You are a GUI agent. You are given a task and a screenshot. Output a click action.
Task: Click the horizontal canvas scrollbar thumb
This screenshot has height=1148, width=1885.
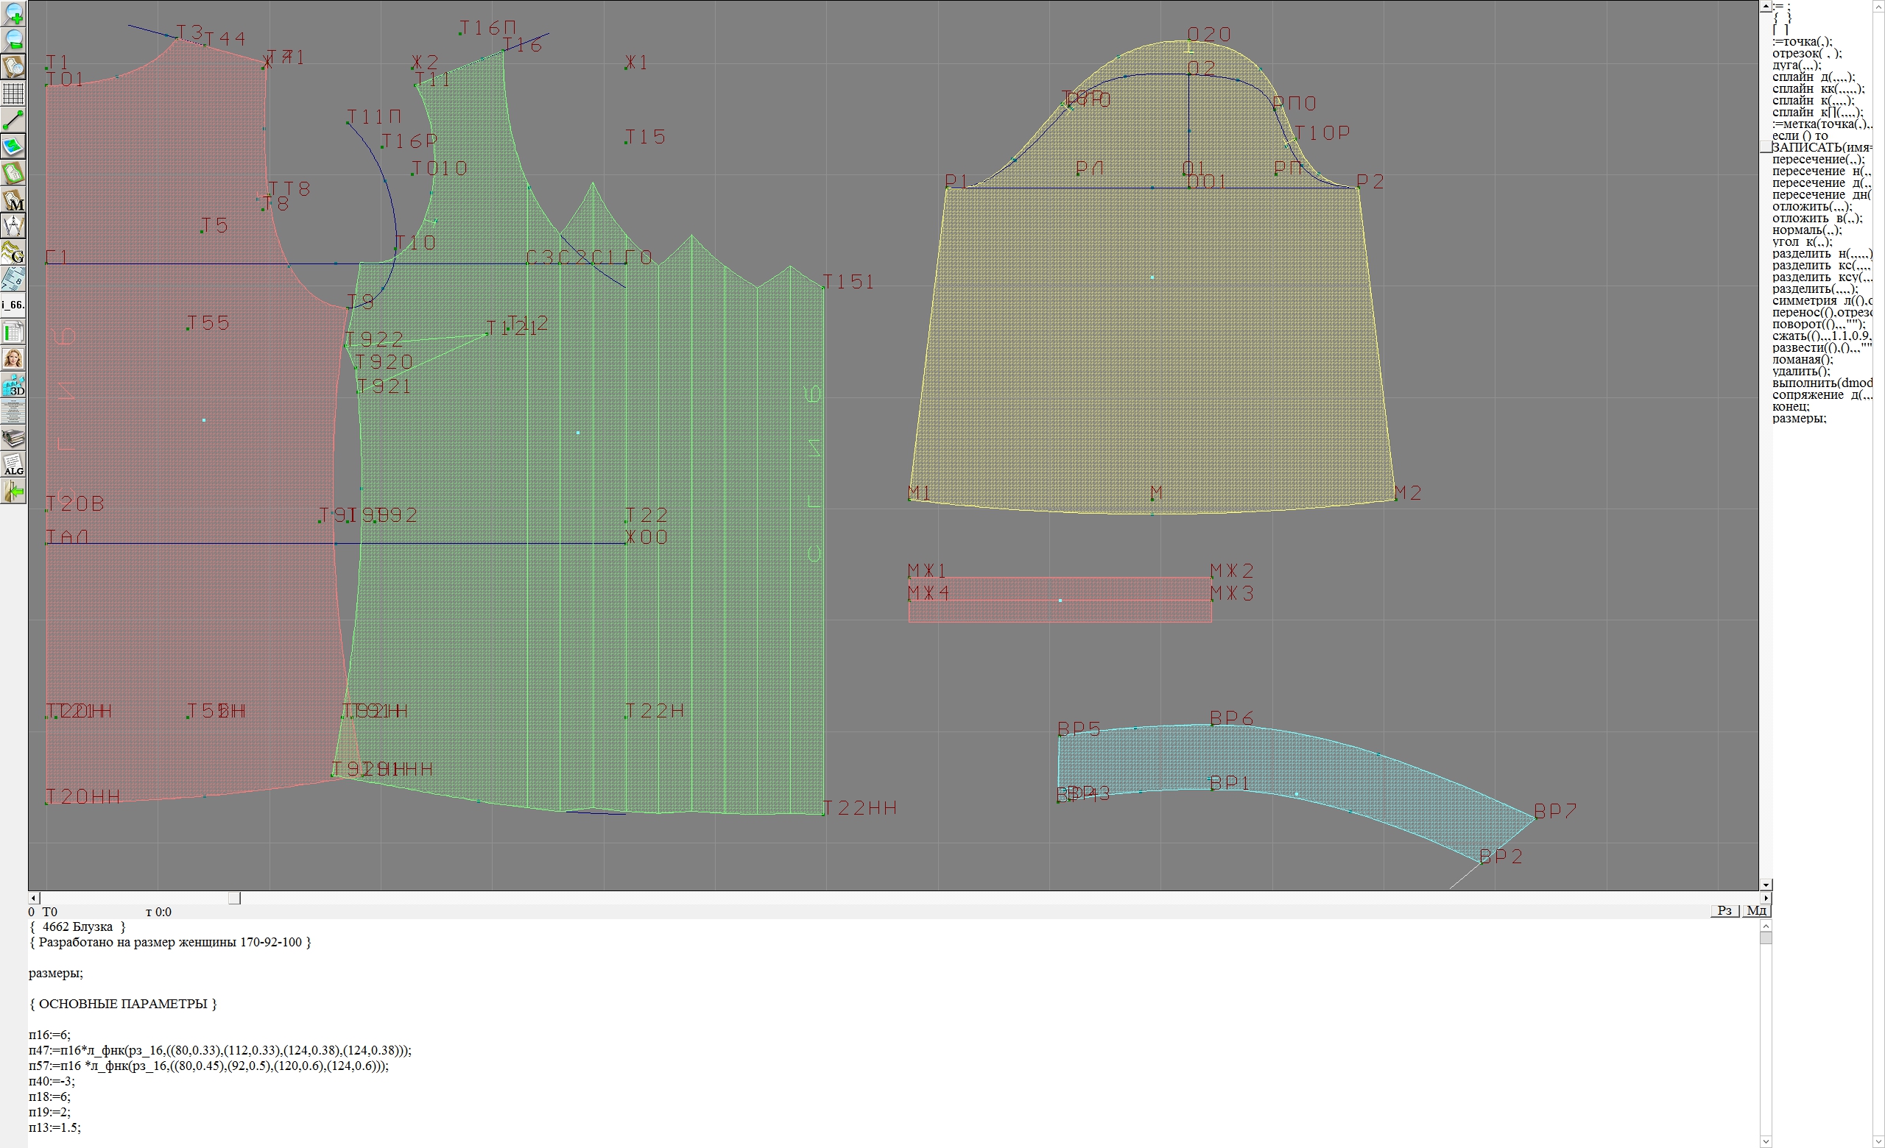point(235,898)
